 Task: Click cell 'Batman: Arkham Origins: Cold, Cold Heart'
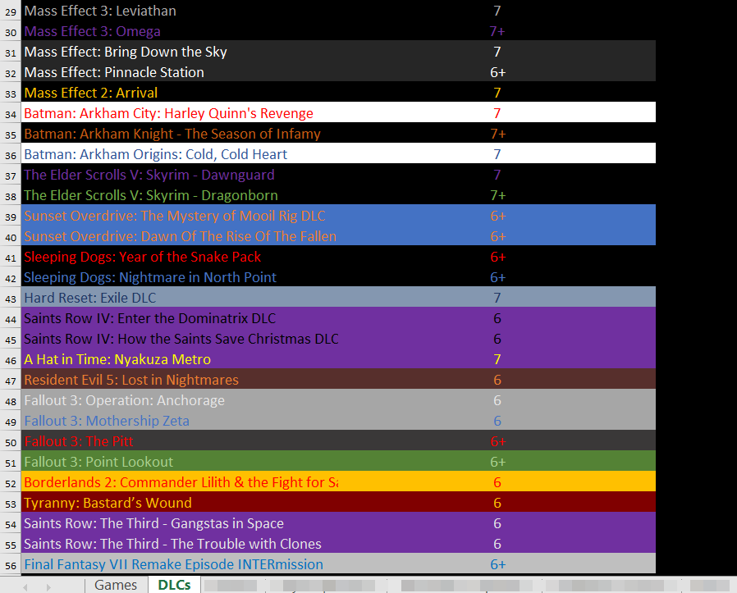tap(180, 154)
